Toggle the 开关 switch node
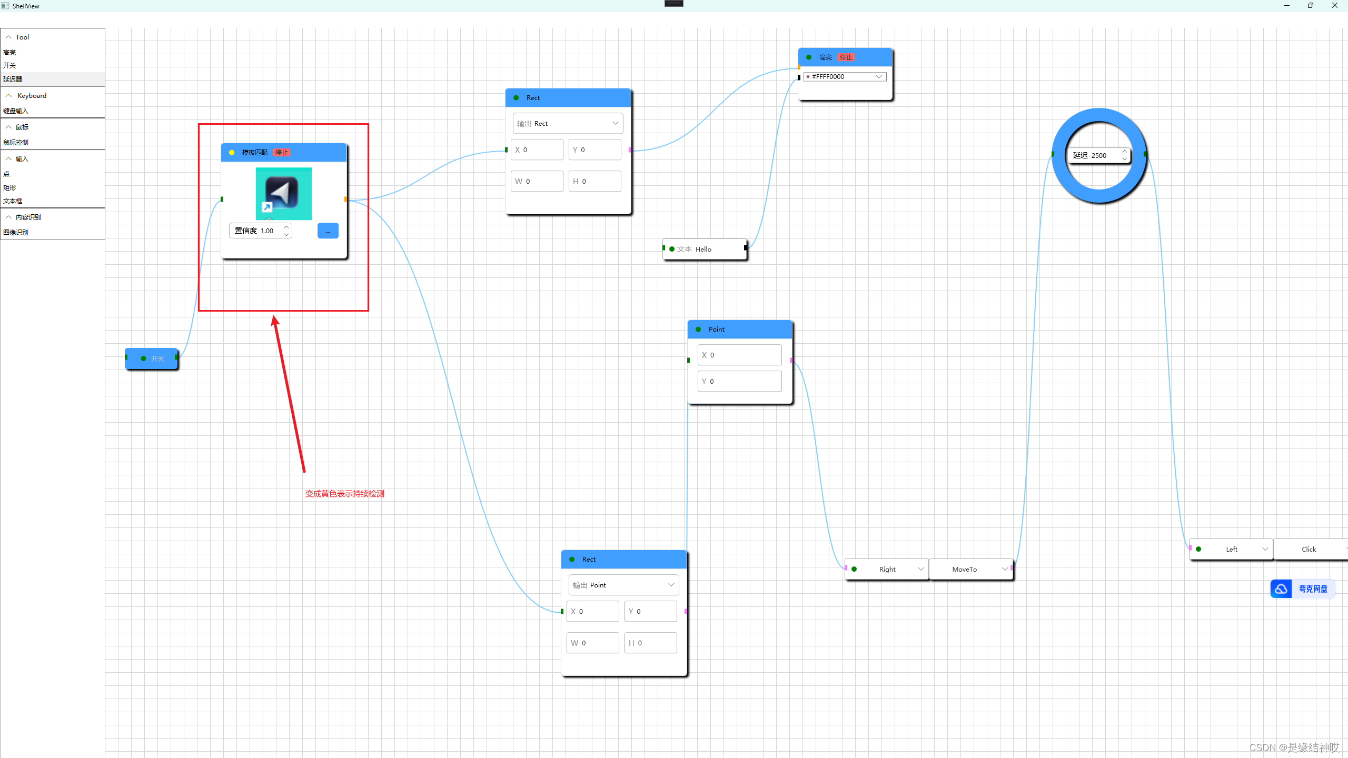Screen dimensions: 1348x758 coord(152,358)
